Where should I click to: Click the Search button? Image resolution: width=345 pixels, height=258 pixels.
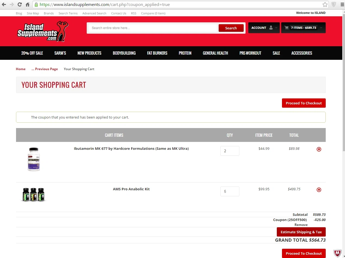(231, 28)
